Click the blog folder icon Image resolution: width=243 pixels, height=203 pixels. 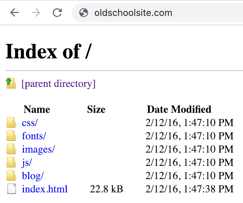11,176
